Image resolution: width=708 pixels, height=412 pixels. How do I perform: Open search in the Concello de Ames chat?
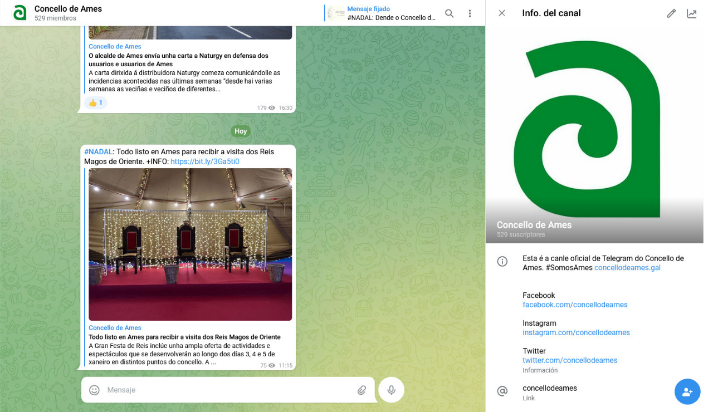(x=449, y=13)
